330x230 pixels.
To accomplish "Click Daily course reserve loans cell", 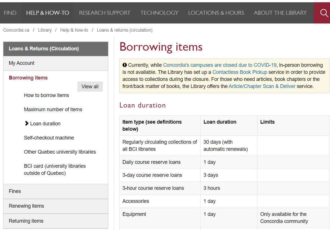I will pyautogui.click(x=160, y=162).
